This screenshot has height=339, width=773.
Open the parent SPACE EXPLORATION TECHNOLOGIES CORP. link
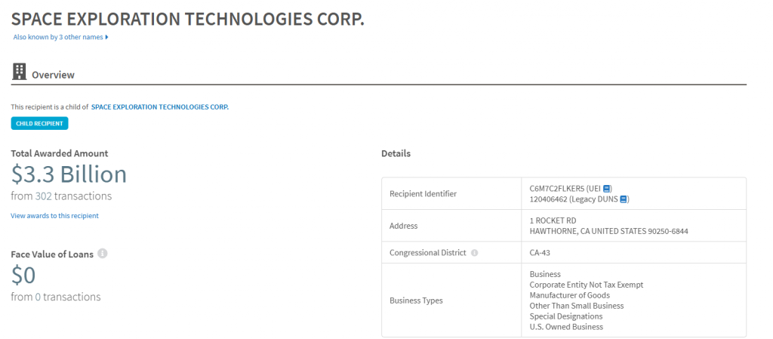(160, 107)
